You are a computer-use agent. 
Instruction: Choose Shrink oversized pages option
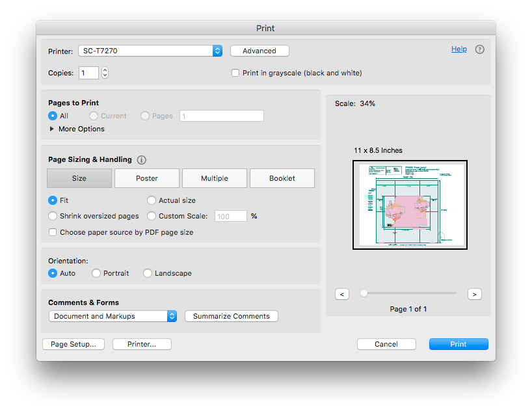click(53, 216)
